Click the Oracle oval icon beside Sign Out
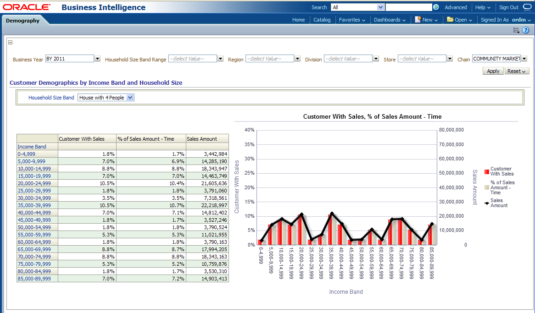 click(527, 7)
